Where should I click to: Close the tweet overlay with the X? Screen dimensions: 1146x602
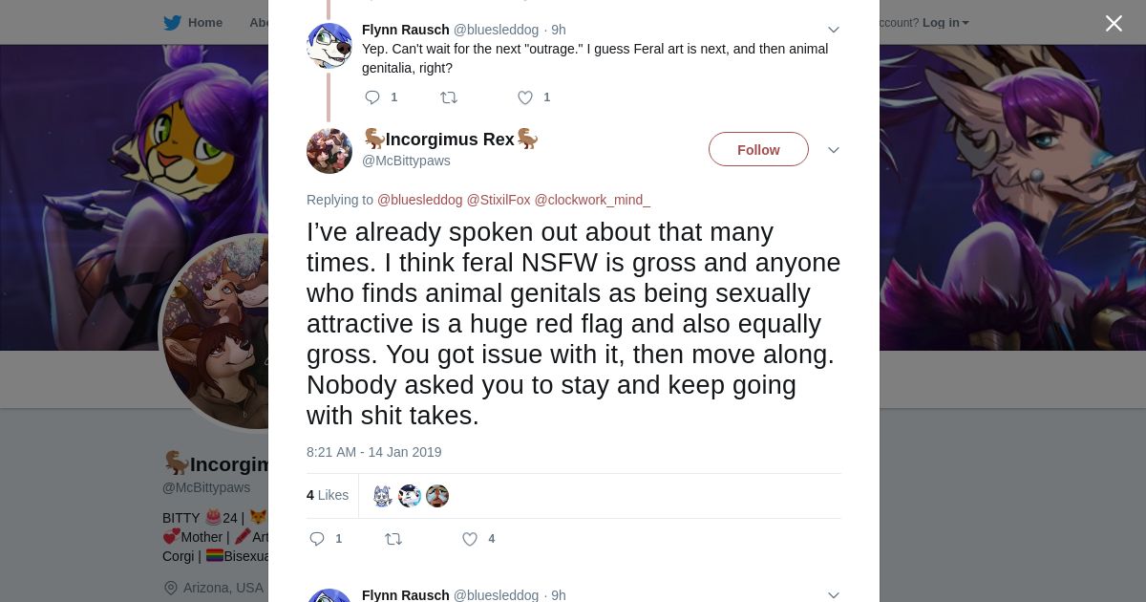coord(1114,24)
